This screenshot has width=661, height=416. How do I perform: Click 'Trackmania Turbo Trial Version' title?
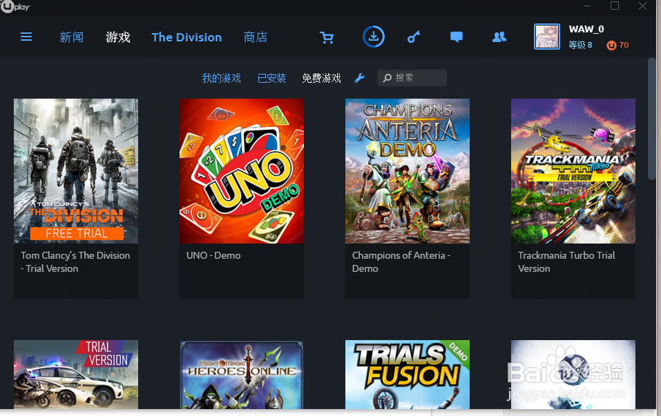566,262
